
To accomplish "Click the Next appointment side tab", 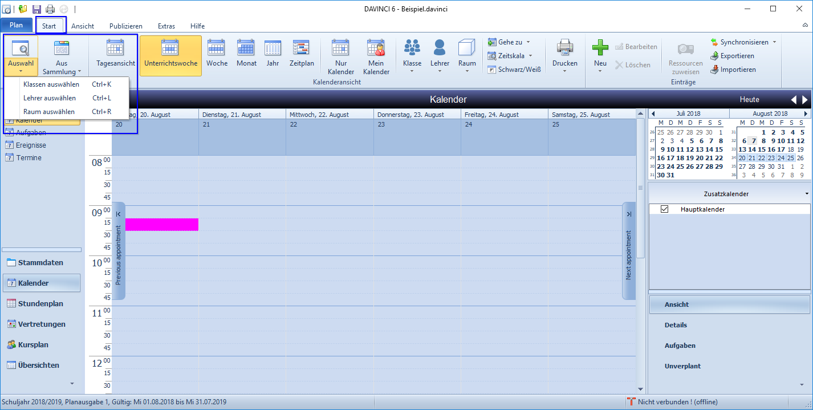I will 628,251.
